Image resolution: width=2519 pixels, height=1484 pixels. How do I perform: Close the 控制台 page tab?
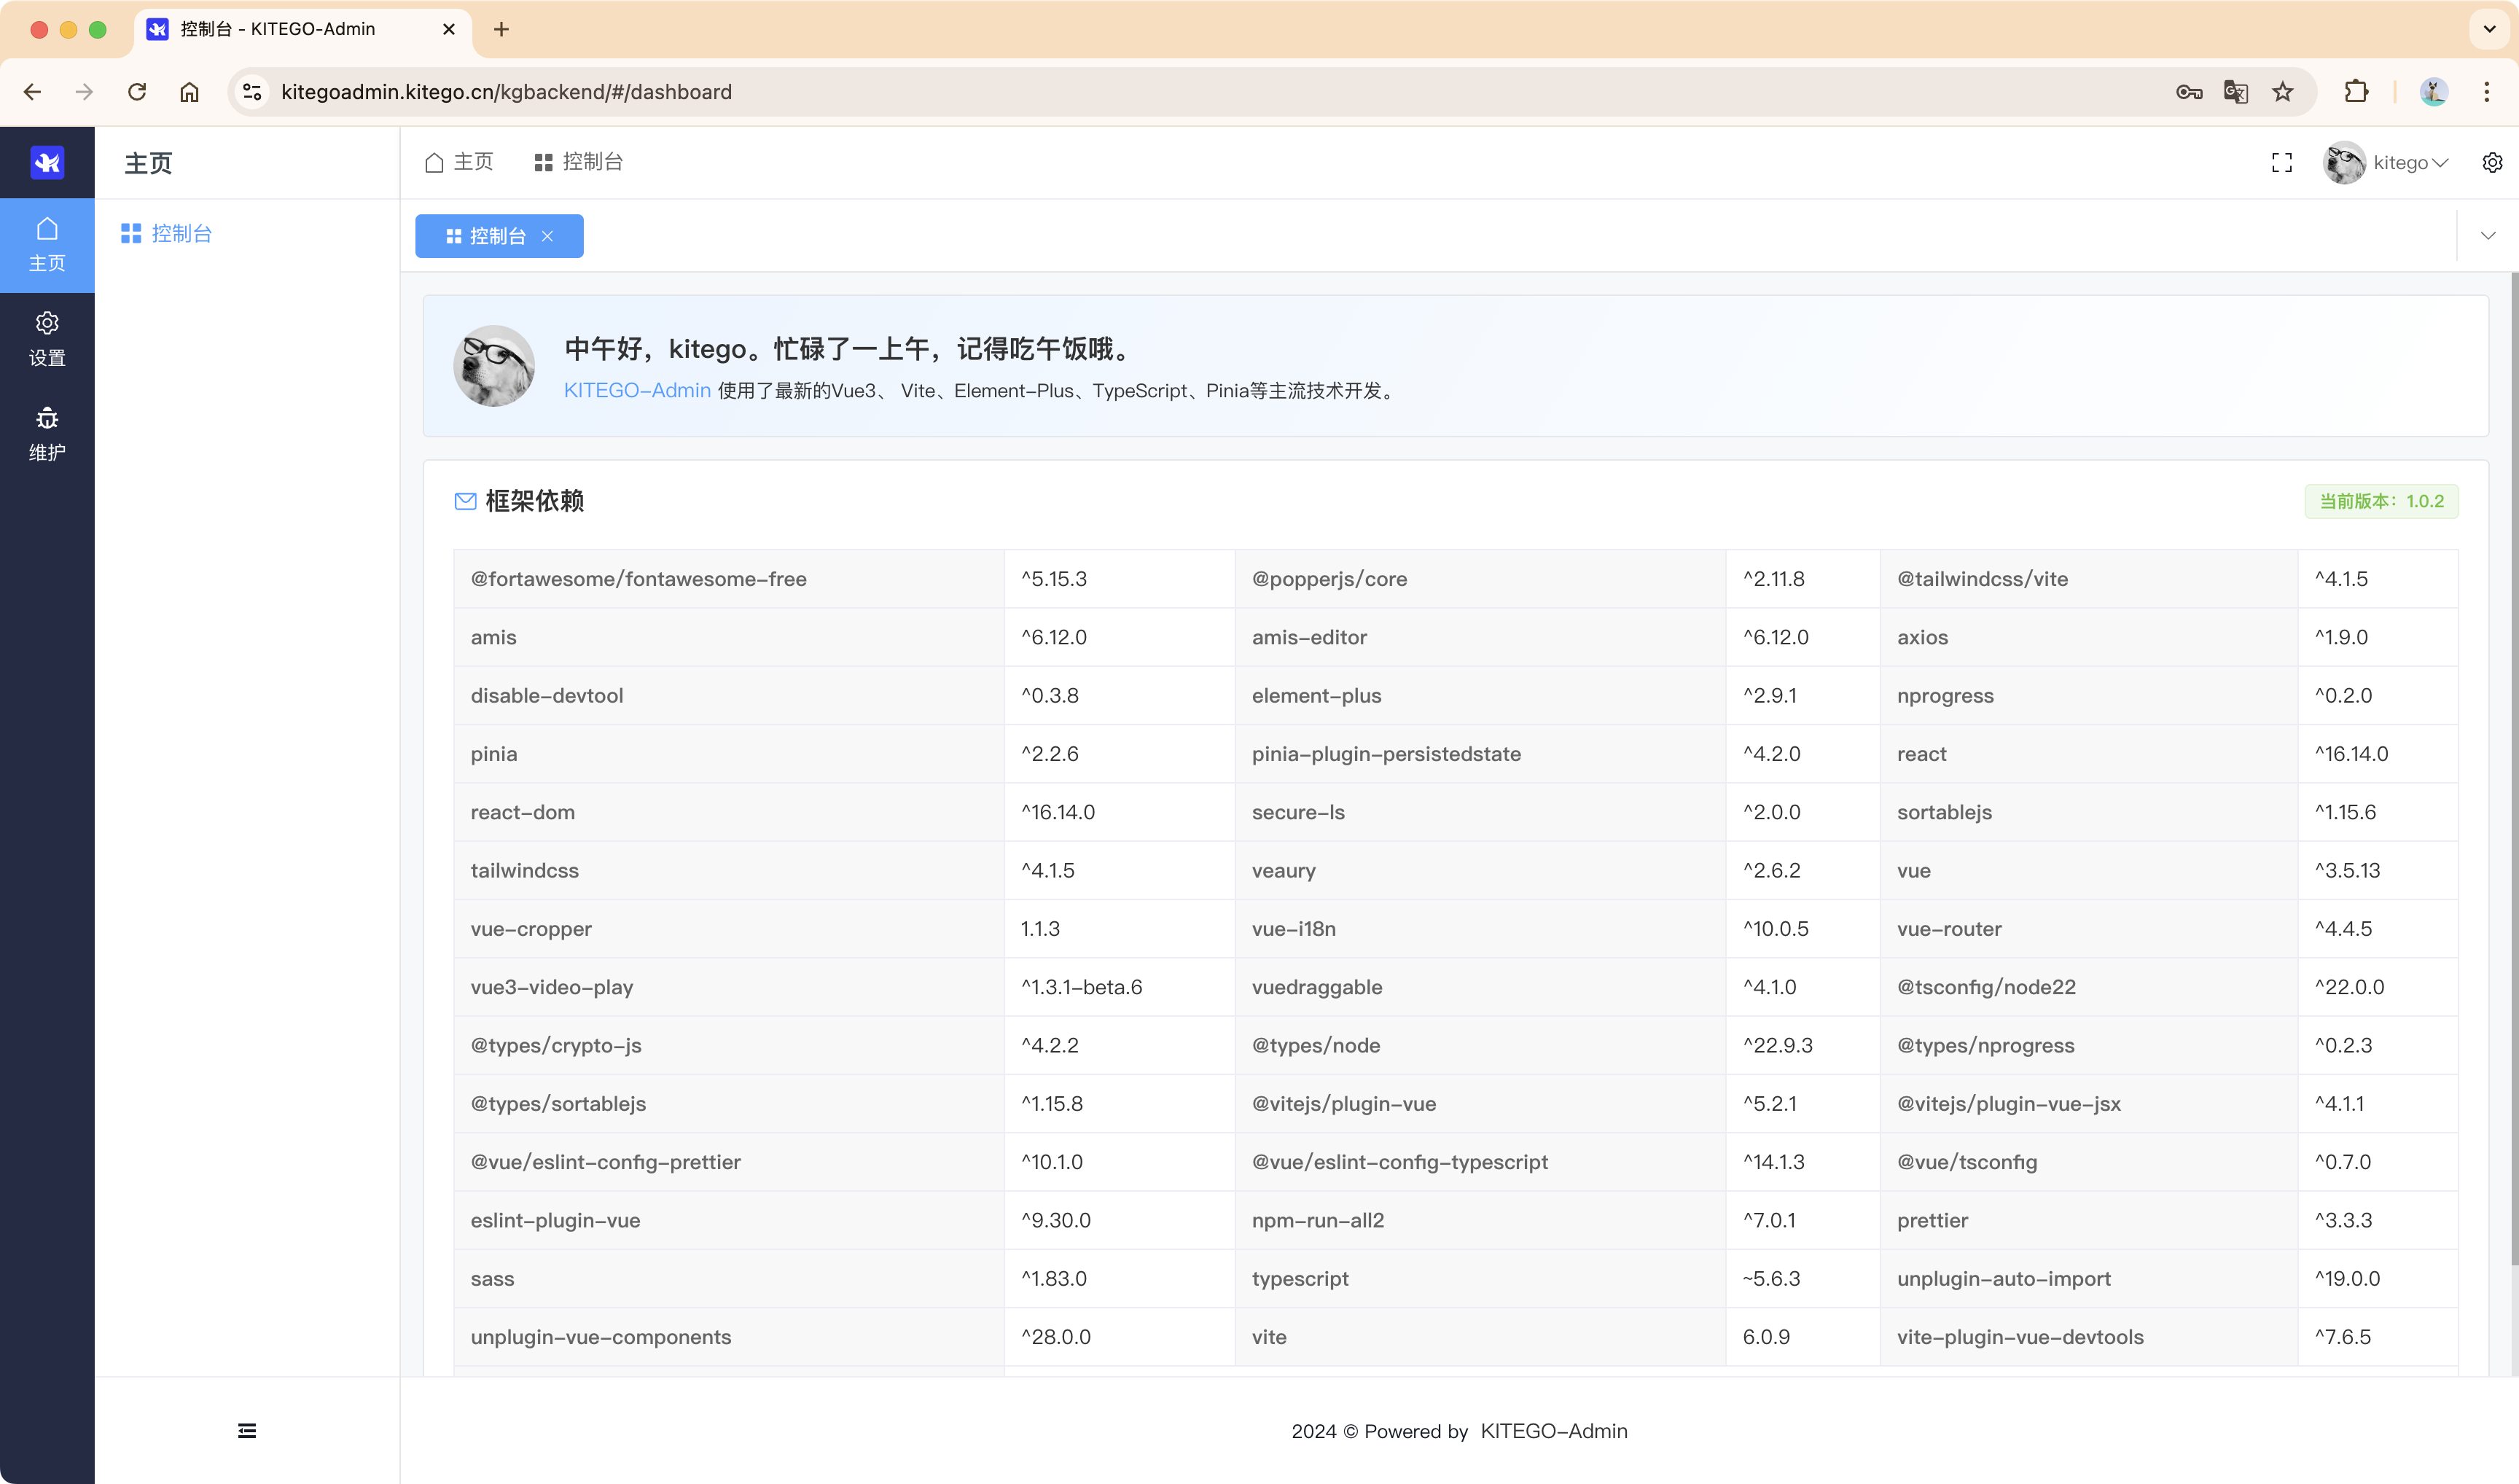coord(547,236)
